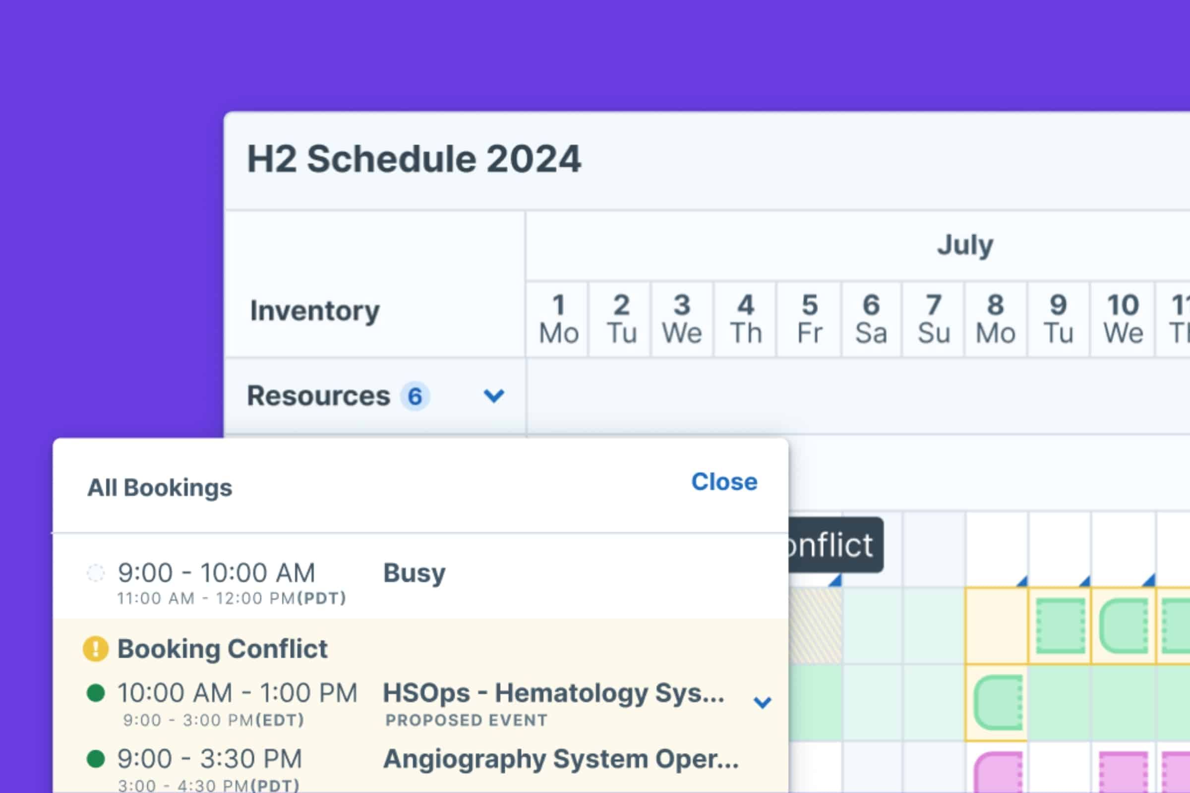
Task: Click the PROPOSED EVENT label
Action: point(467,720)
